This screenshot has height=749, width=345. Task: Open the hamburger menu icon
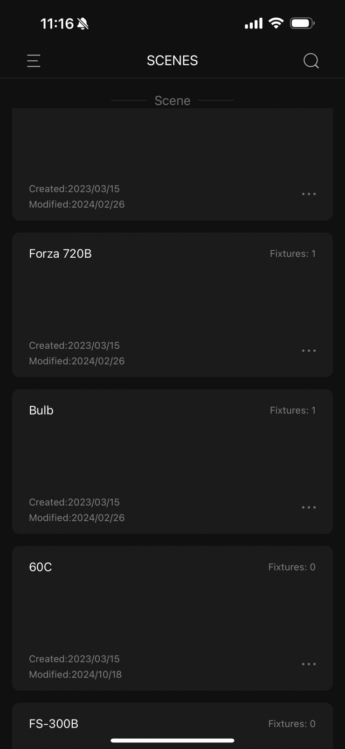coord(34,61)
